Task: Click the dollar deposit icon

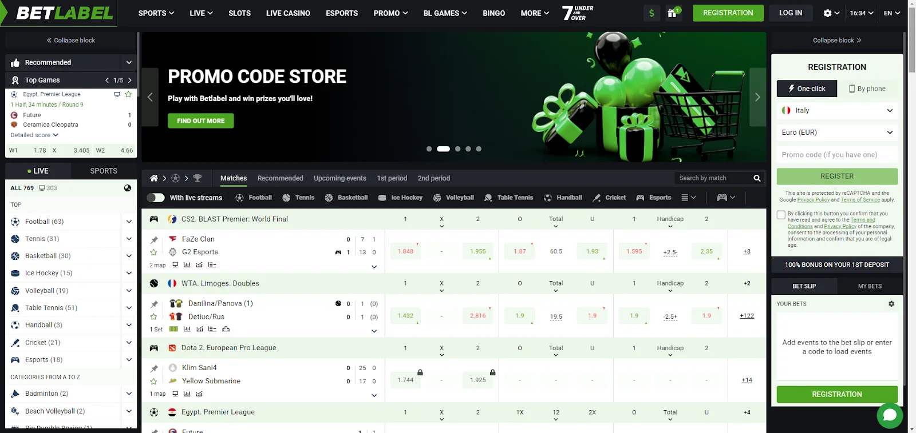Action: 652,13
